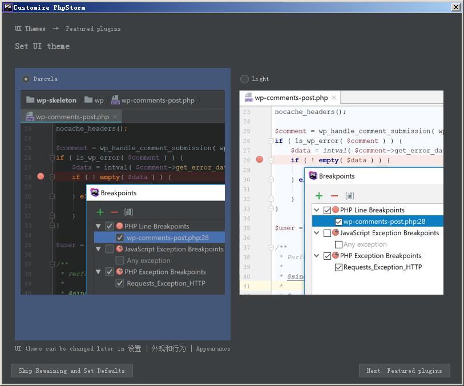
Task: Toggle Requests_Exception_HTTP checkbox in Light preview
Action: tap(338, 267)
